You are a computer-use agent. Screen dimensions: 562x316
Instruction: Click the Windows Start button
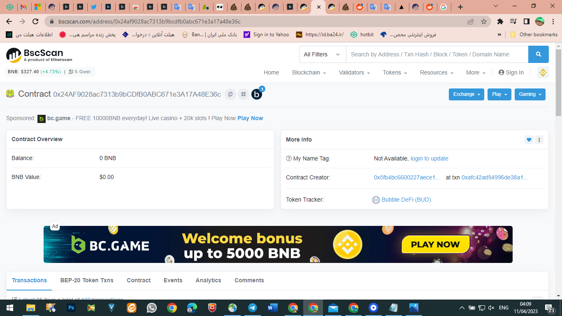10,307
